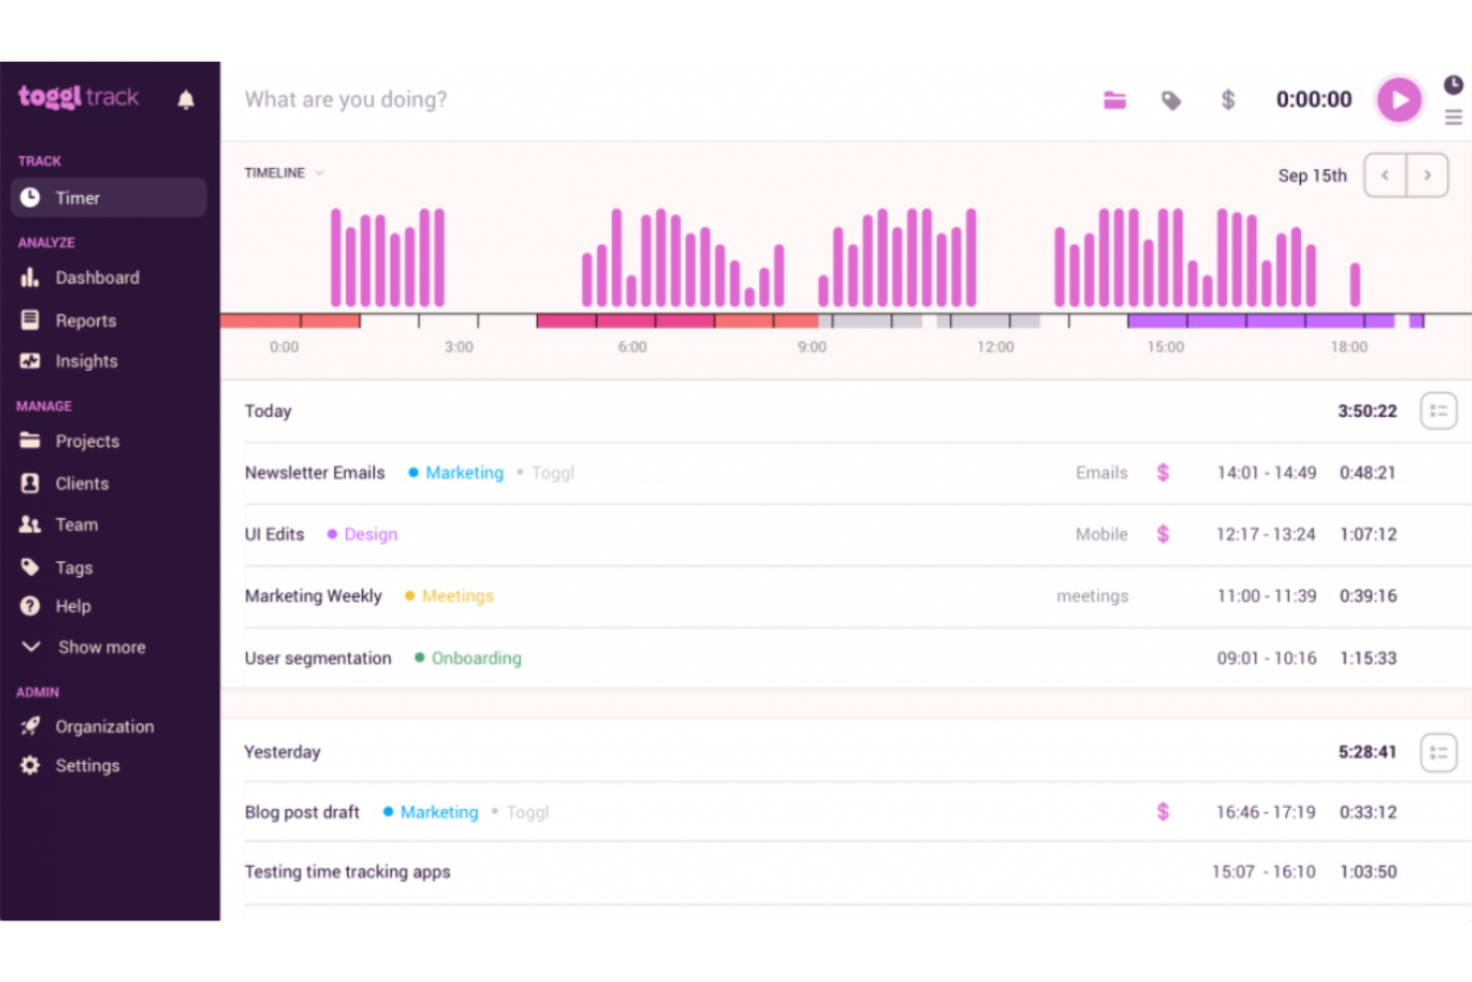Click the timer display 0:00:00
Image resolution: width=1472 pixels, height=982 pixels.
click(x=1314, y=99)
